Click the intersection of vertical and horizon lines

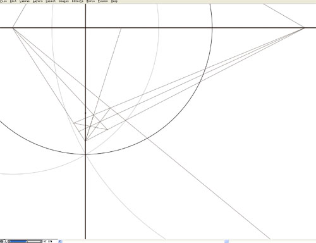pyautogui.click(x=85, y=28)
